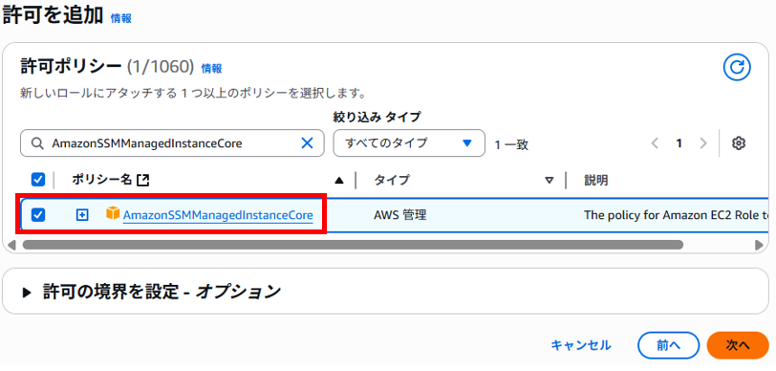Viewport: 776px width, 371px height.
Task: Click the ポリシー名 column header
Action: (101, 180)
